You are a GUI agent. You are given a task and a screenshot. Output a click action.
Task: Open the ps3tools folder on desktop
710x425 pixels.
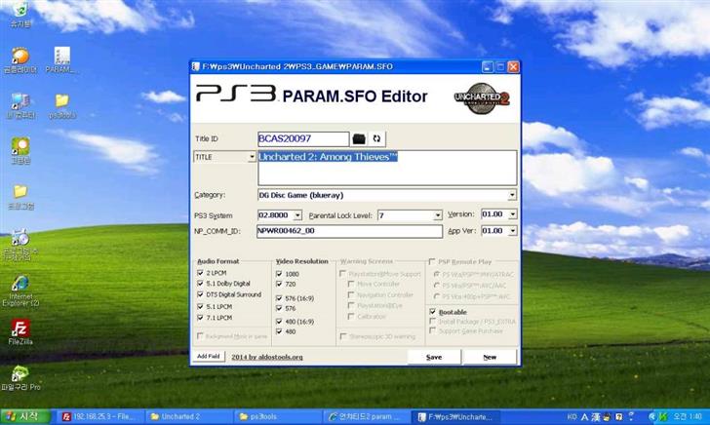pos(61,103)
